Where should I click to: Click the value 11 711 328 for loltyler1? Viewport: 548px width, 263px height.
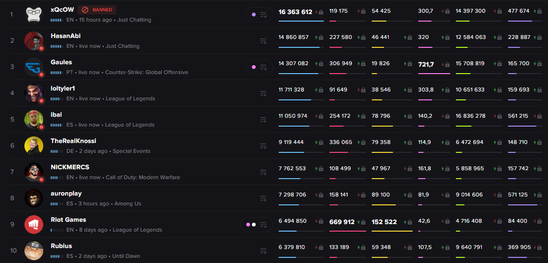[x=291, y=90]
